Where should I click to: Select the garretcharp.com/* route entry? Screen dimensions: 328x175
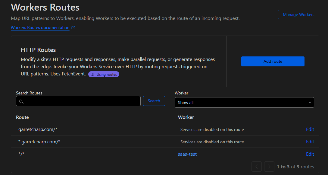point(38,129)
